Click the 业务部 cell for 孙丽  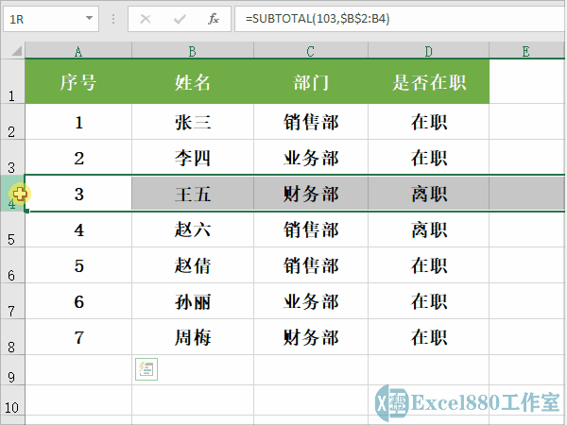[x=311, y=301]
